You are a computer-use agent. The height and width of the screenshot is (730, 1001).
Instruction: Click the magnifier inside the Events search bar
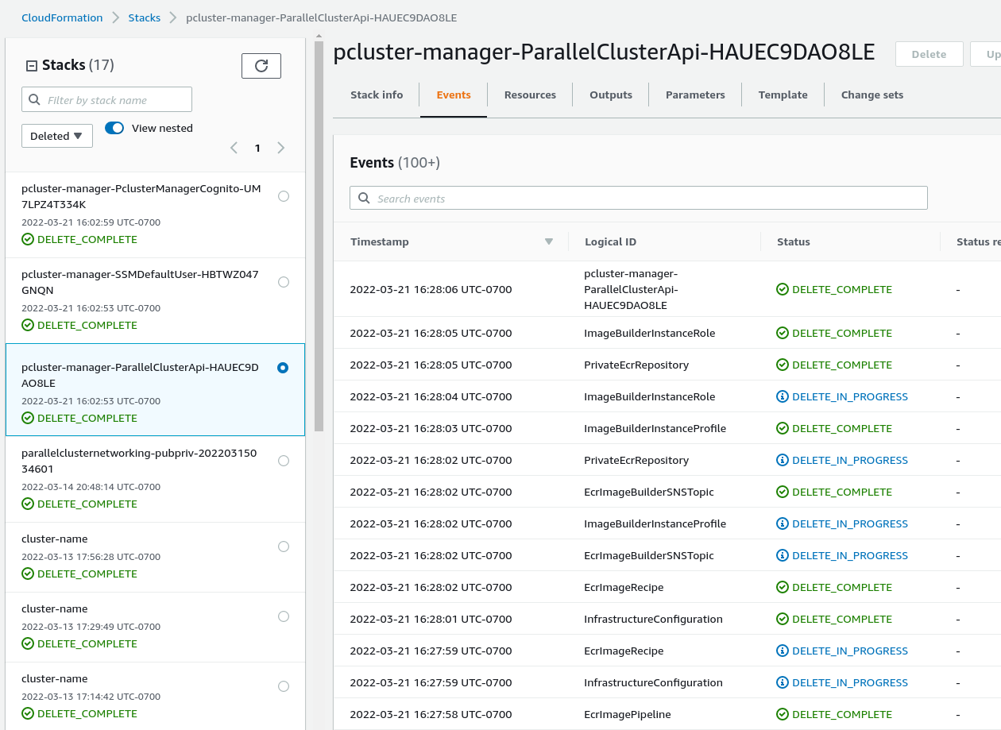point(364,197)
